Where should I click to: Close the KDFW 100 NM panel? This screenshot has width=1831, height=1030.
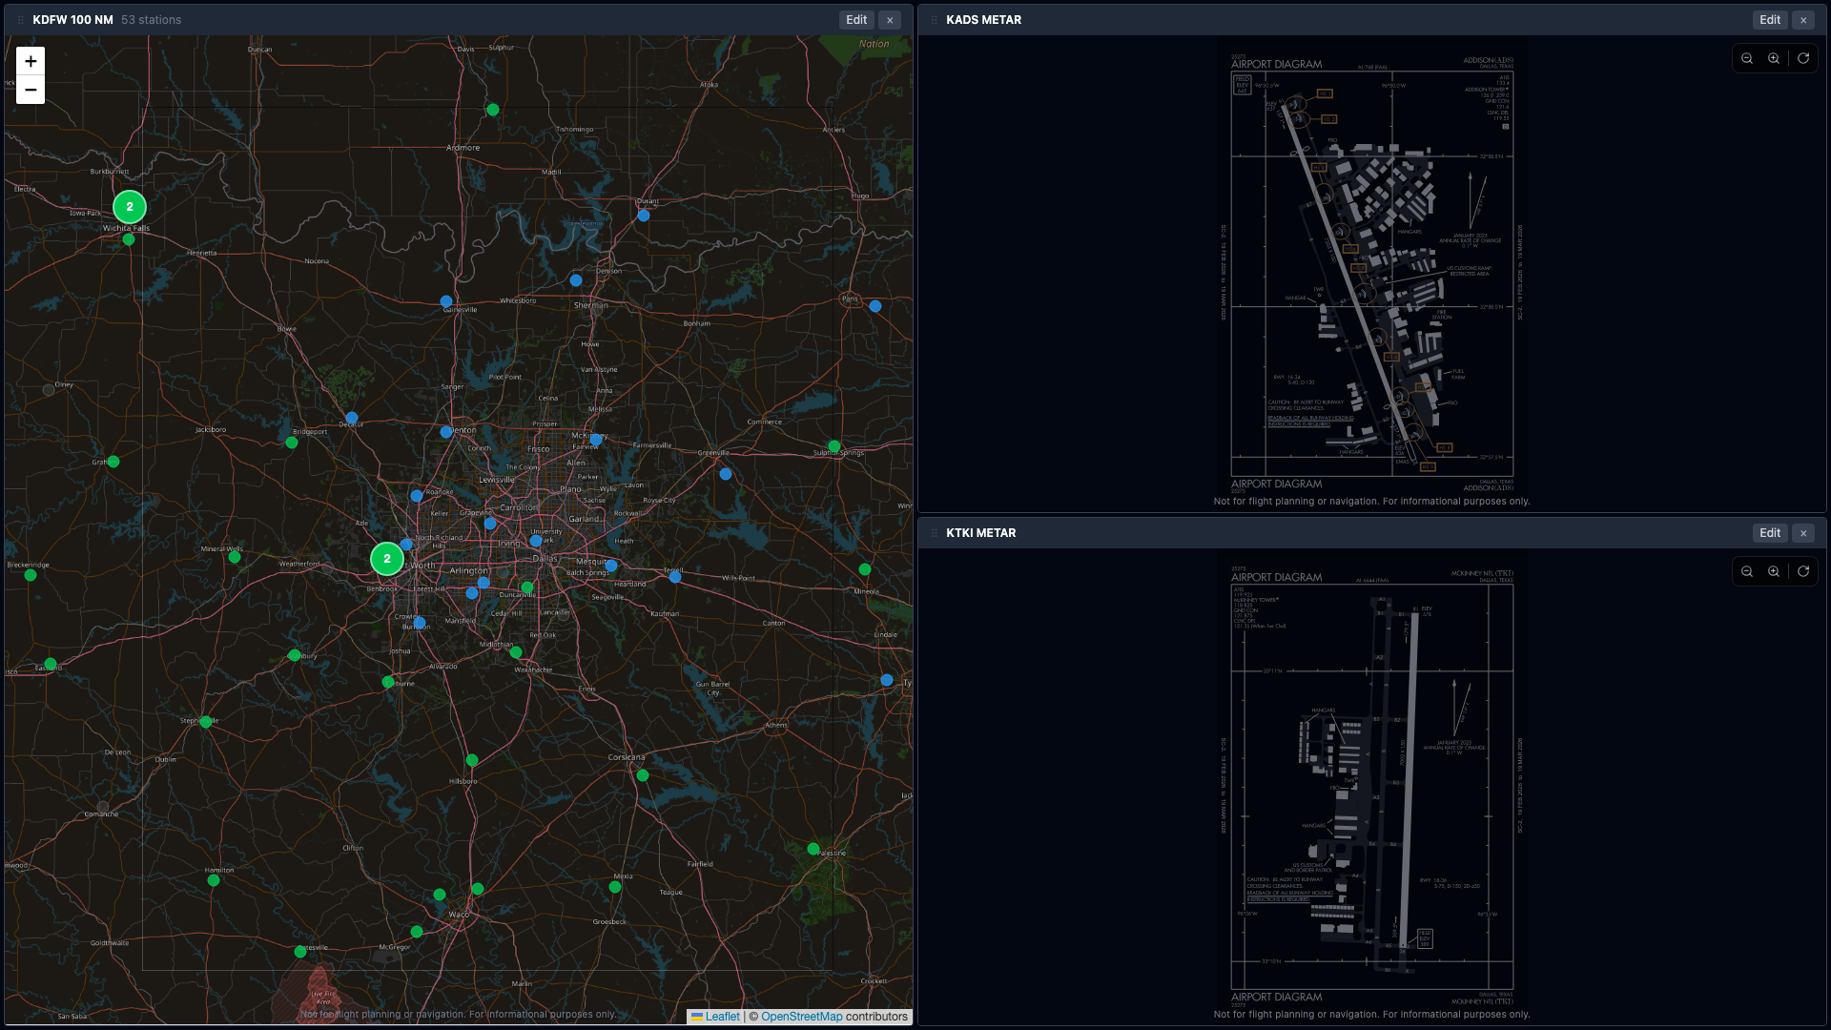point(890,20)
